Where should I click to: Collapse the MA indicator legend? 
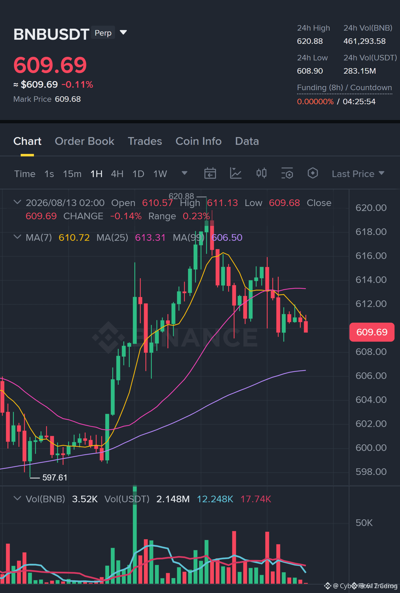(17, 237)
